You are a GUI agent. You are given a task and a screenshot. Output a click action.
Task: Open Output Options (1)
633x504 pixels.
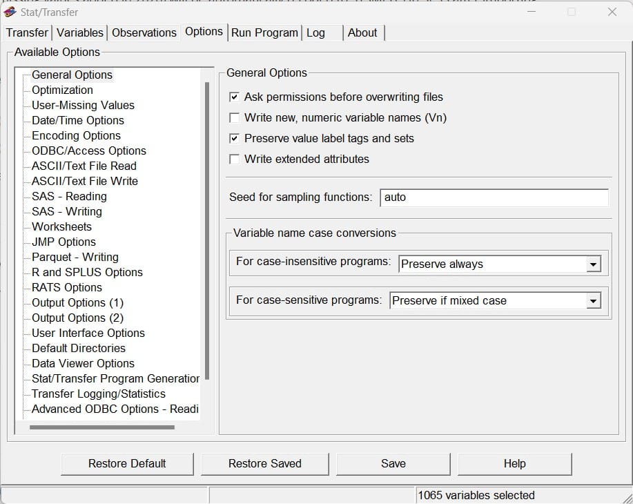[x=78, y=303]
